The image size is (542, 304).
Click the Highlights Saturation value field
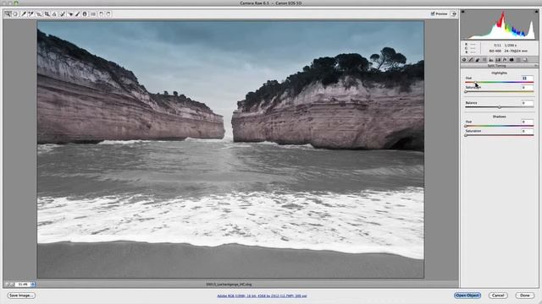[527, 88]
